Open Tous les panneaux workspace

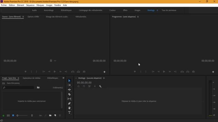coord(169,11)
